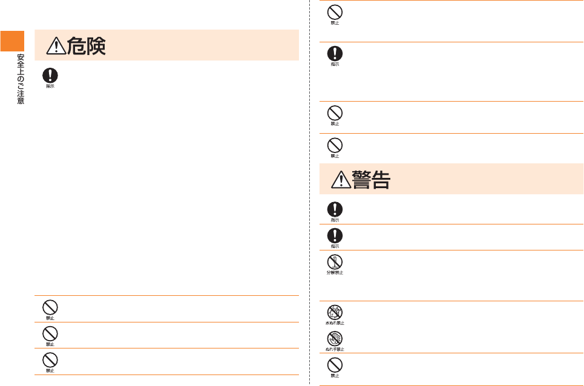Click the dashed vertical column divider

click(309, 192)
